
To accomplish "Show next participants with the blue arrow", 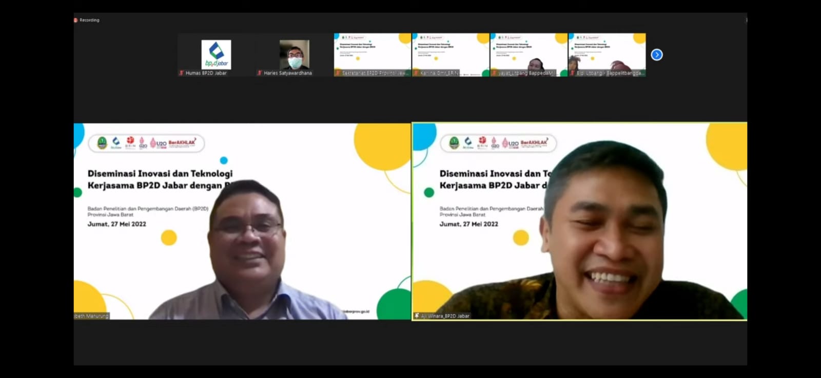I will [x=656, y=55].
